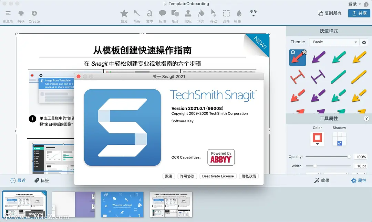Switch to the 最近 recent tab

pos(18,180)
